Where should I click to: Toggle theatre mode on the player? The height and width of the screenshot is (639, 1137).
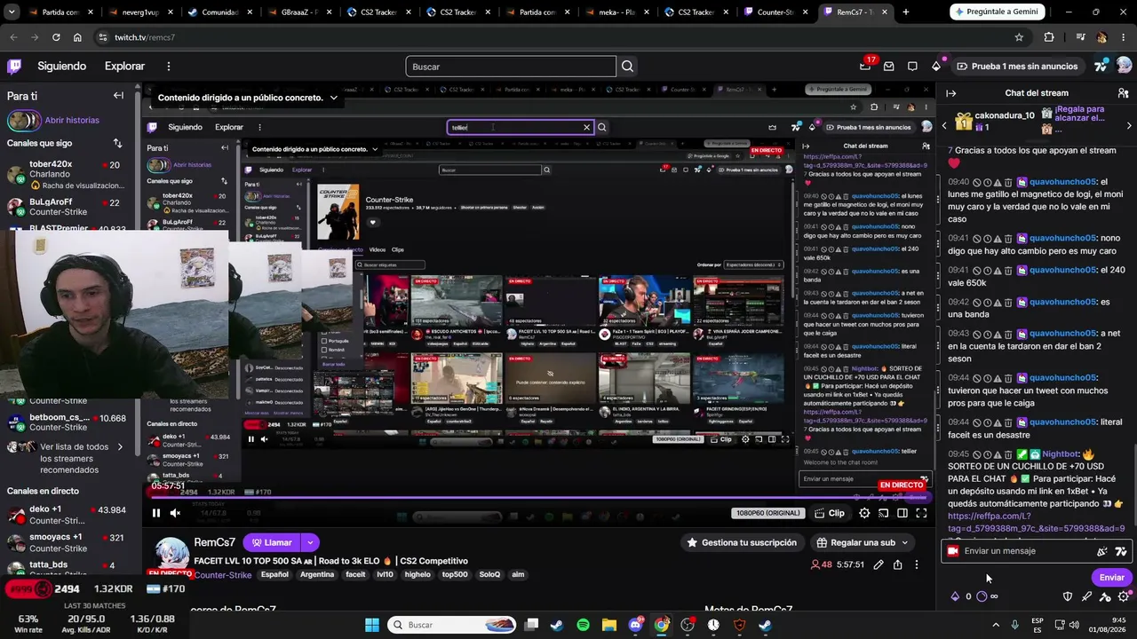(x=902, y=513)
